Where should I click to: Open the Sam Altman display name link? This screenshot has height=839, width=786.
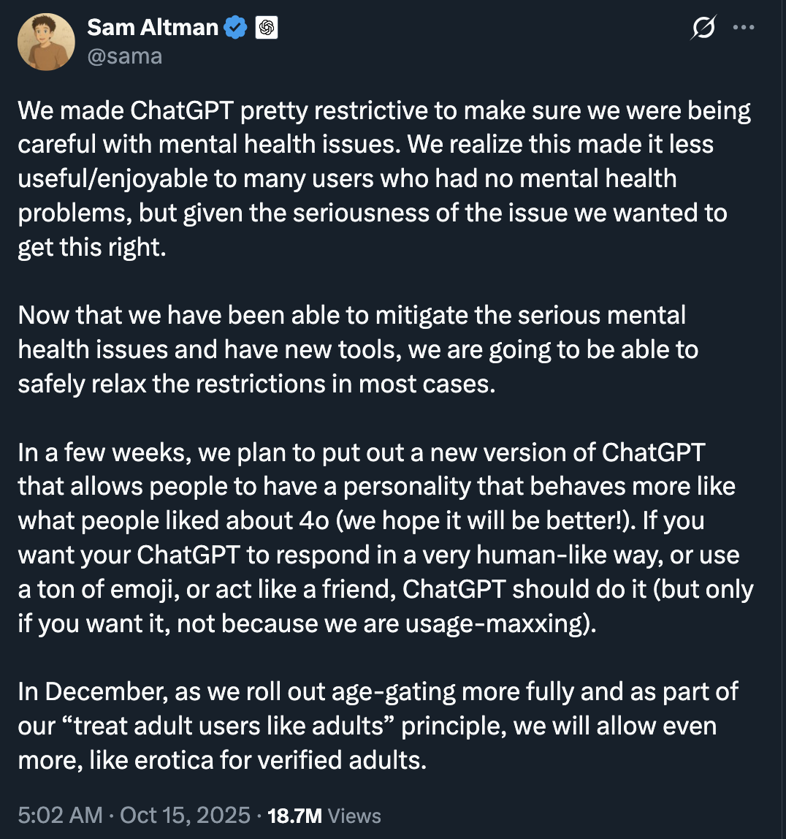click(x=153, y=28)
